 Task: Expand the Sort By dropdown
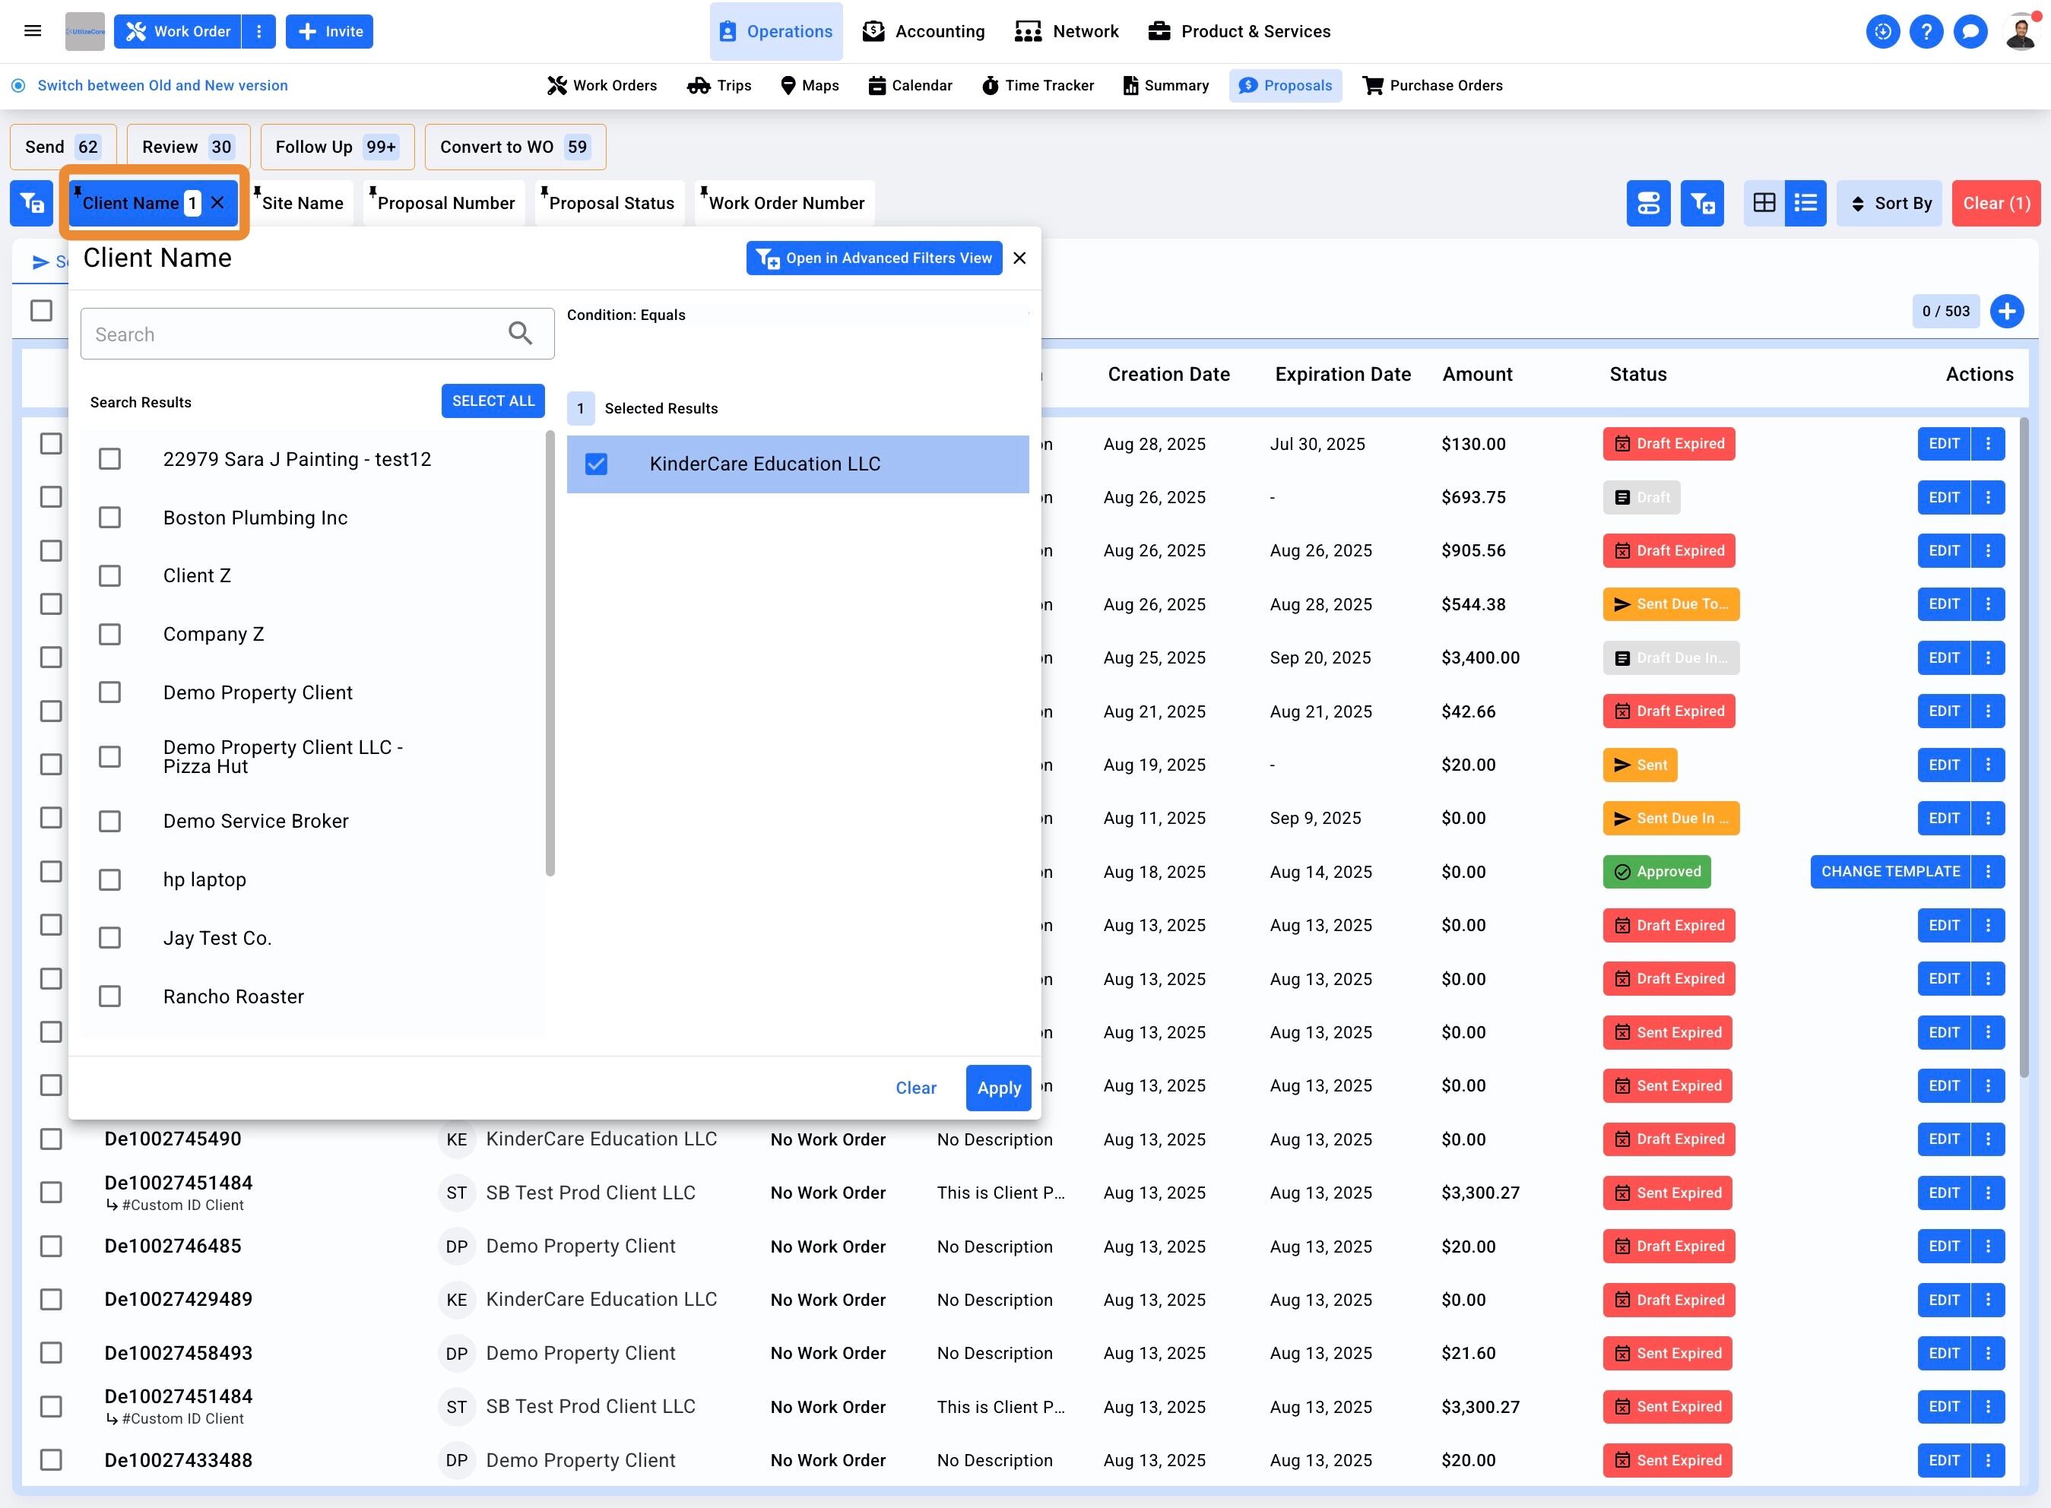pos(1888,203)
